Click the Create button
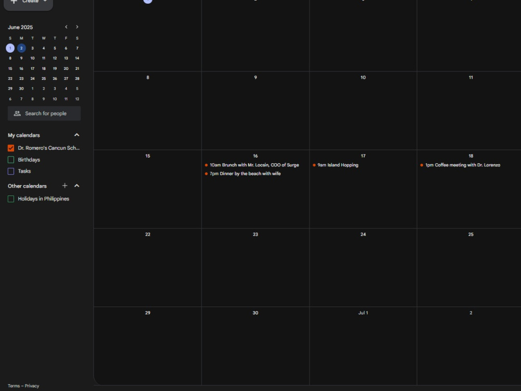Viewport: 521px width, 391px height. point(28,3)
